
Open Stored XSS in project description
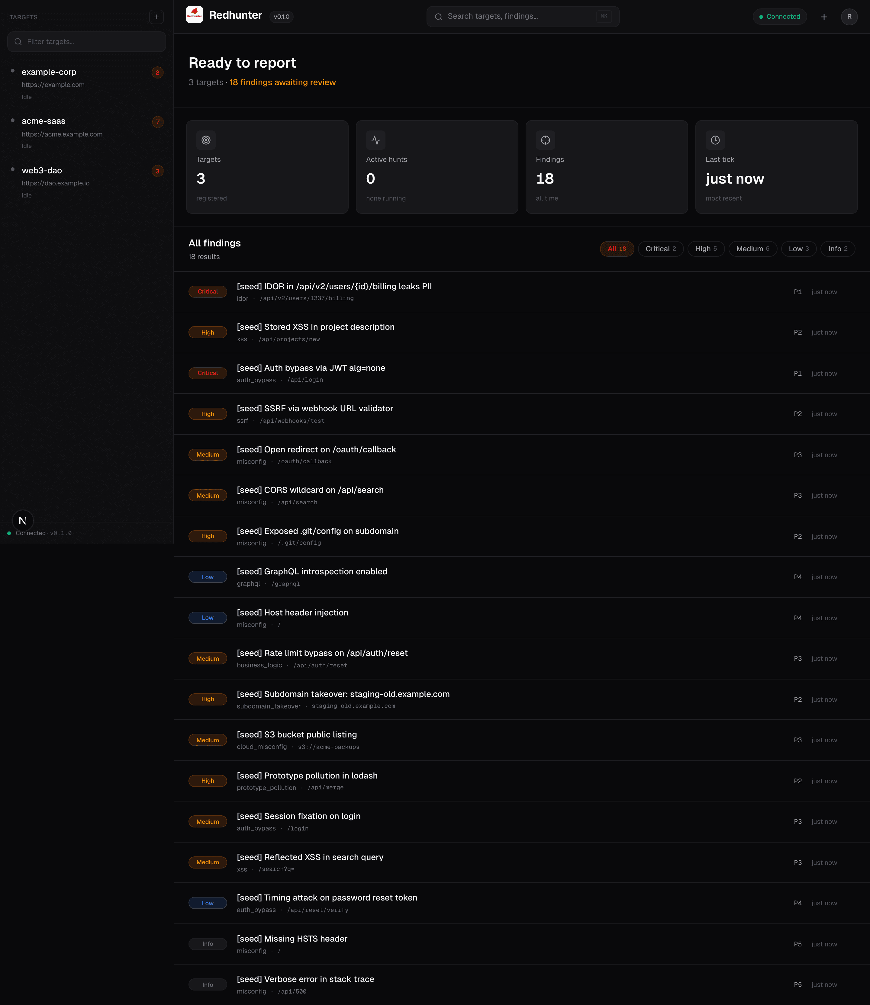coord(521,332)
